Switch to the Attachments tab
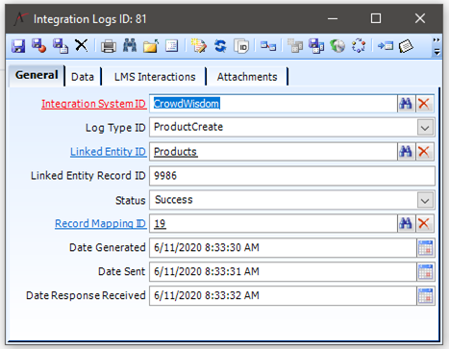 [x=247, y=77]
